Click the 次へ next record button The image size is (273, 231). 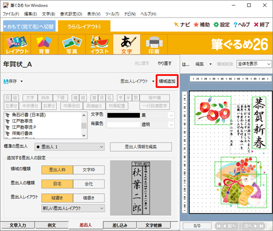pos(251,226)
